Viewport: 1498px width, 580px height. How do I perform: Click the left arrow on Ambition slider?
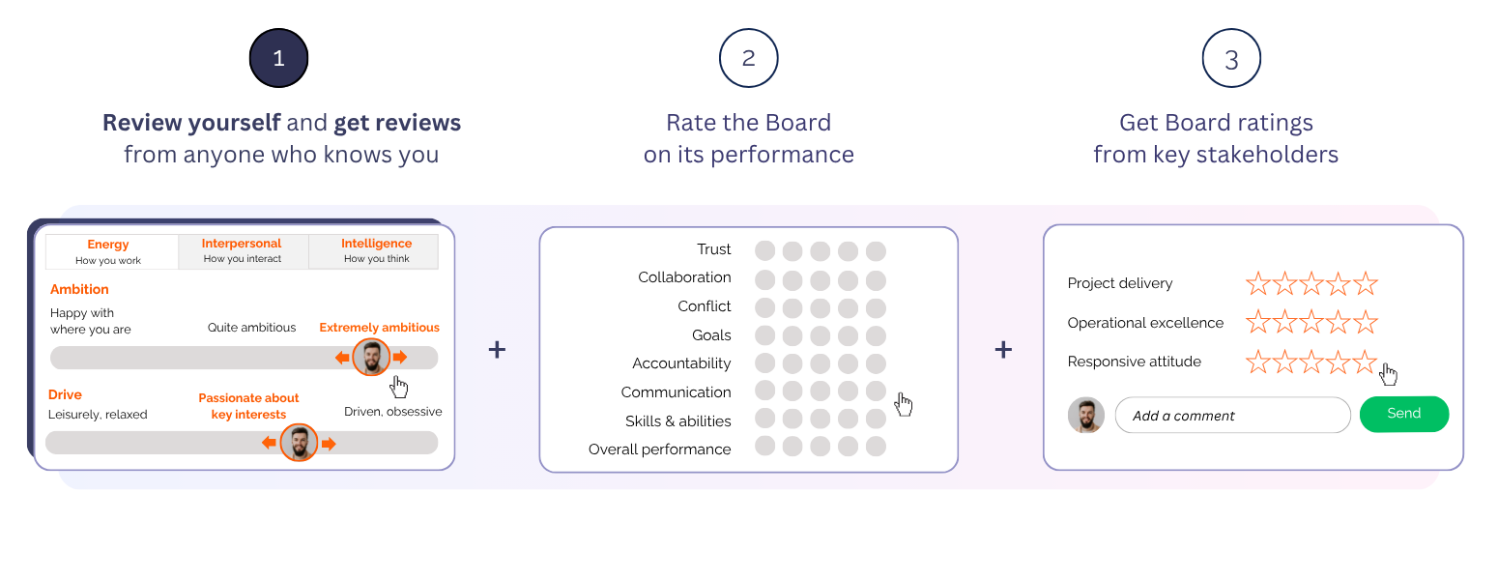[x=342, y=358]
